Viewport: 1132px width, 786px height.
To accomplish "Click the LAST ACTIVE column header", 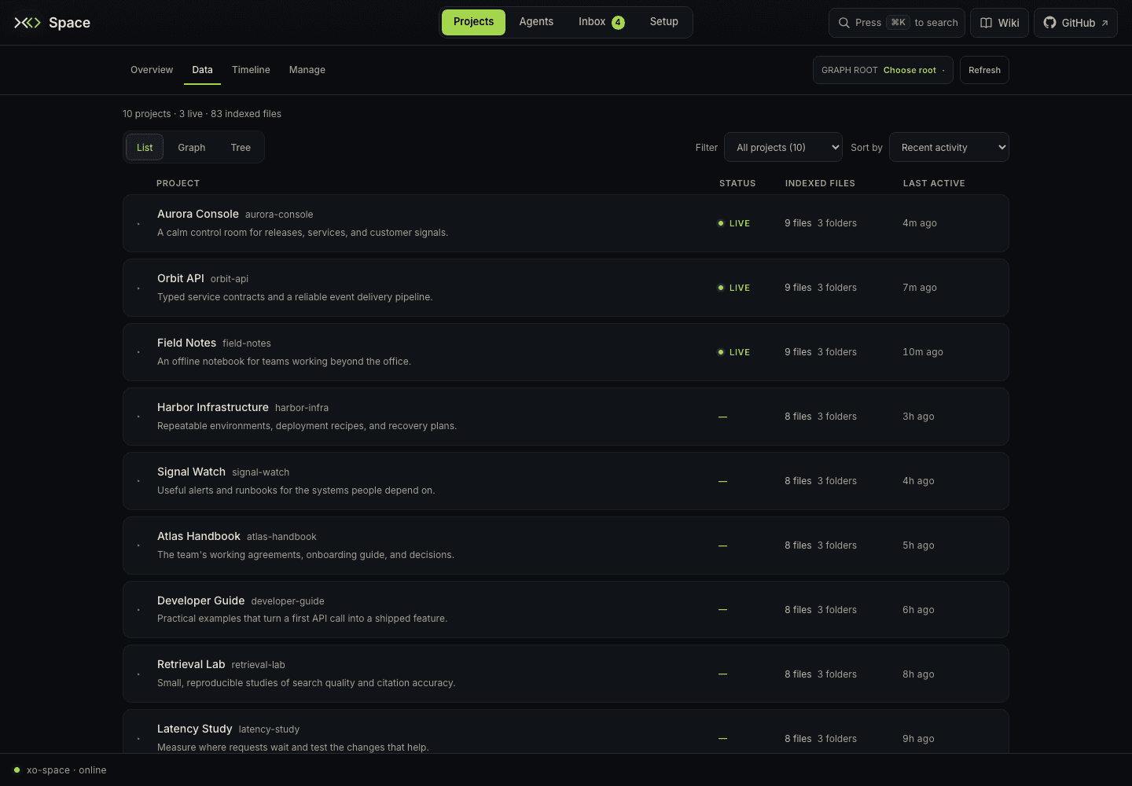I will pyautogui.click(x=934, y=183).
